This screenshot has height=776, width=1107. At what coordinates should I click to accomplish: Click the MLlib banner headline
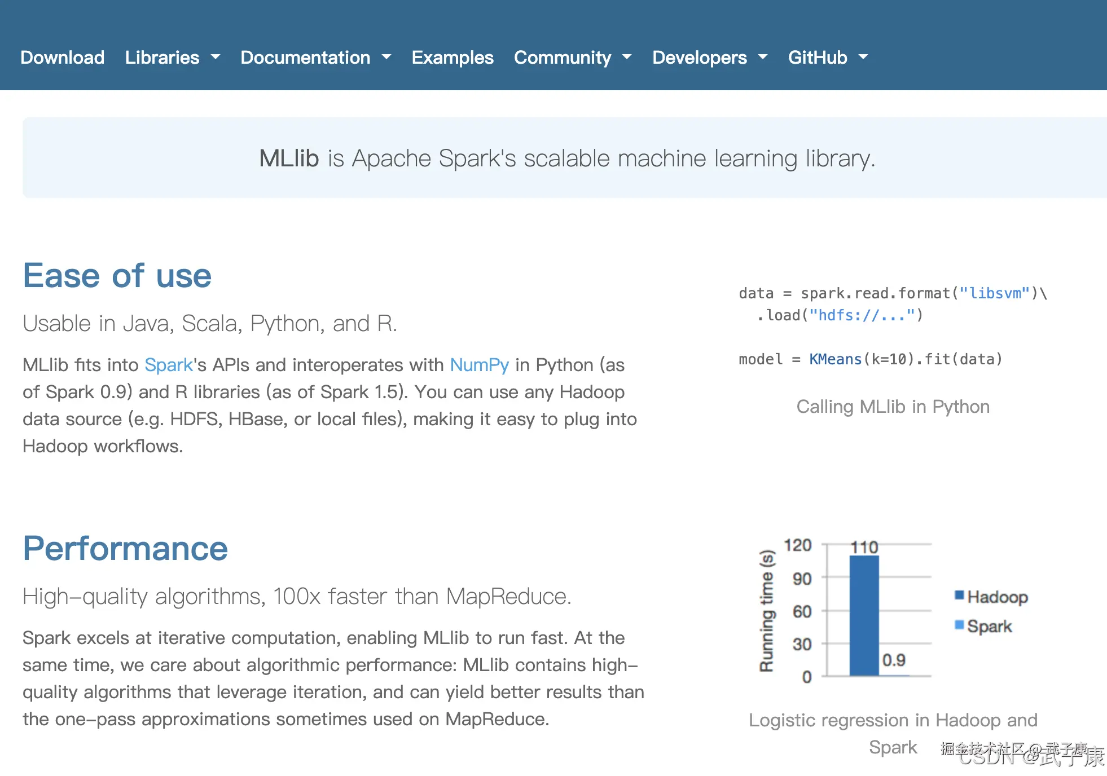coord(567,158)
